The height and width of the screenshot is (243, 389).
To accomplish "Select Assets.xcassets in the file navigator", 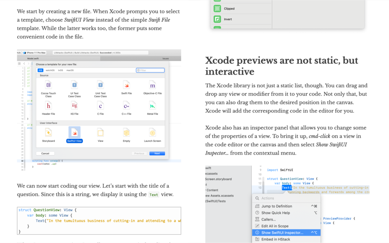I will (219, 196).
